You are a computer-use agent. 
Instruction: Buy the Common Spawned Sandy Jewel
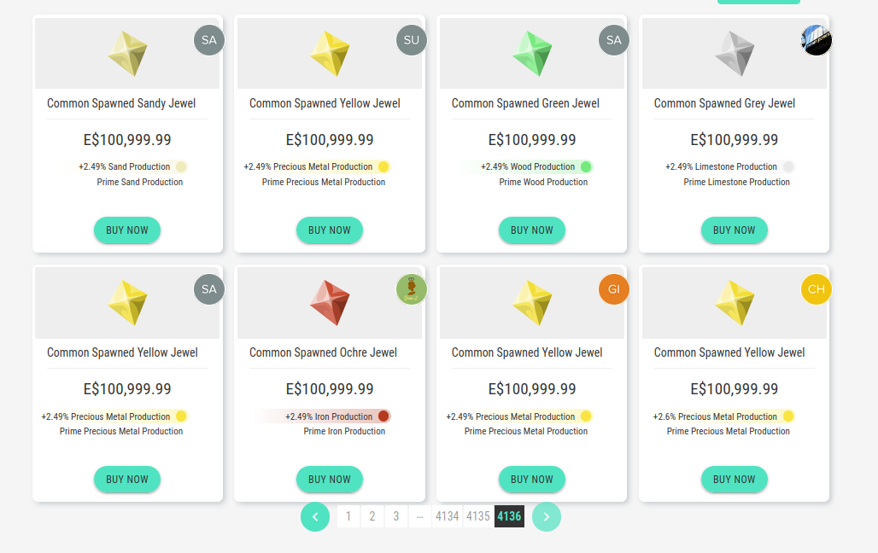point(127,230)
